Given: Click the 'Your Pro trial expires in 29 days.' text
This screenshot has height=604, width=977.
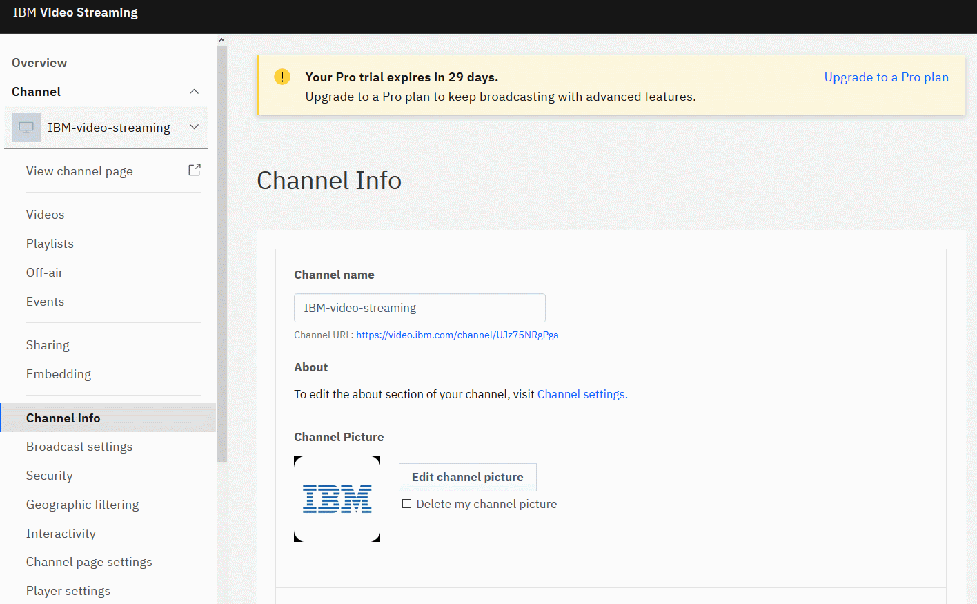Looking at the screenshot, I should pos(402,77).
